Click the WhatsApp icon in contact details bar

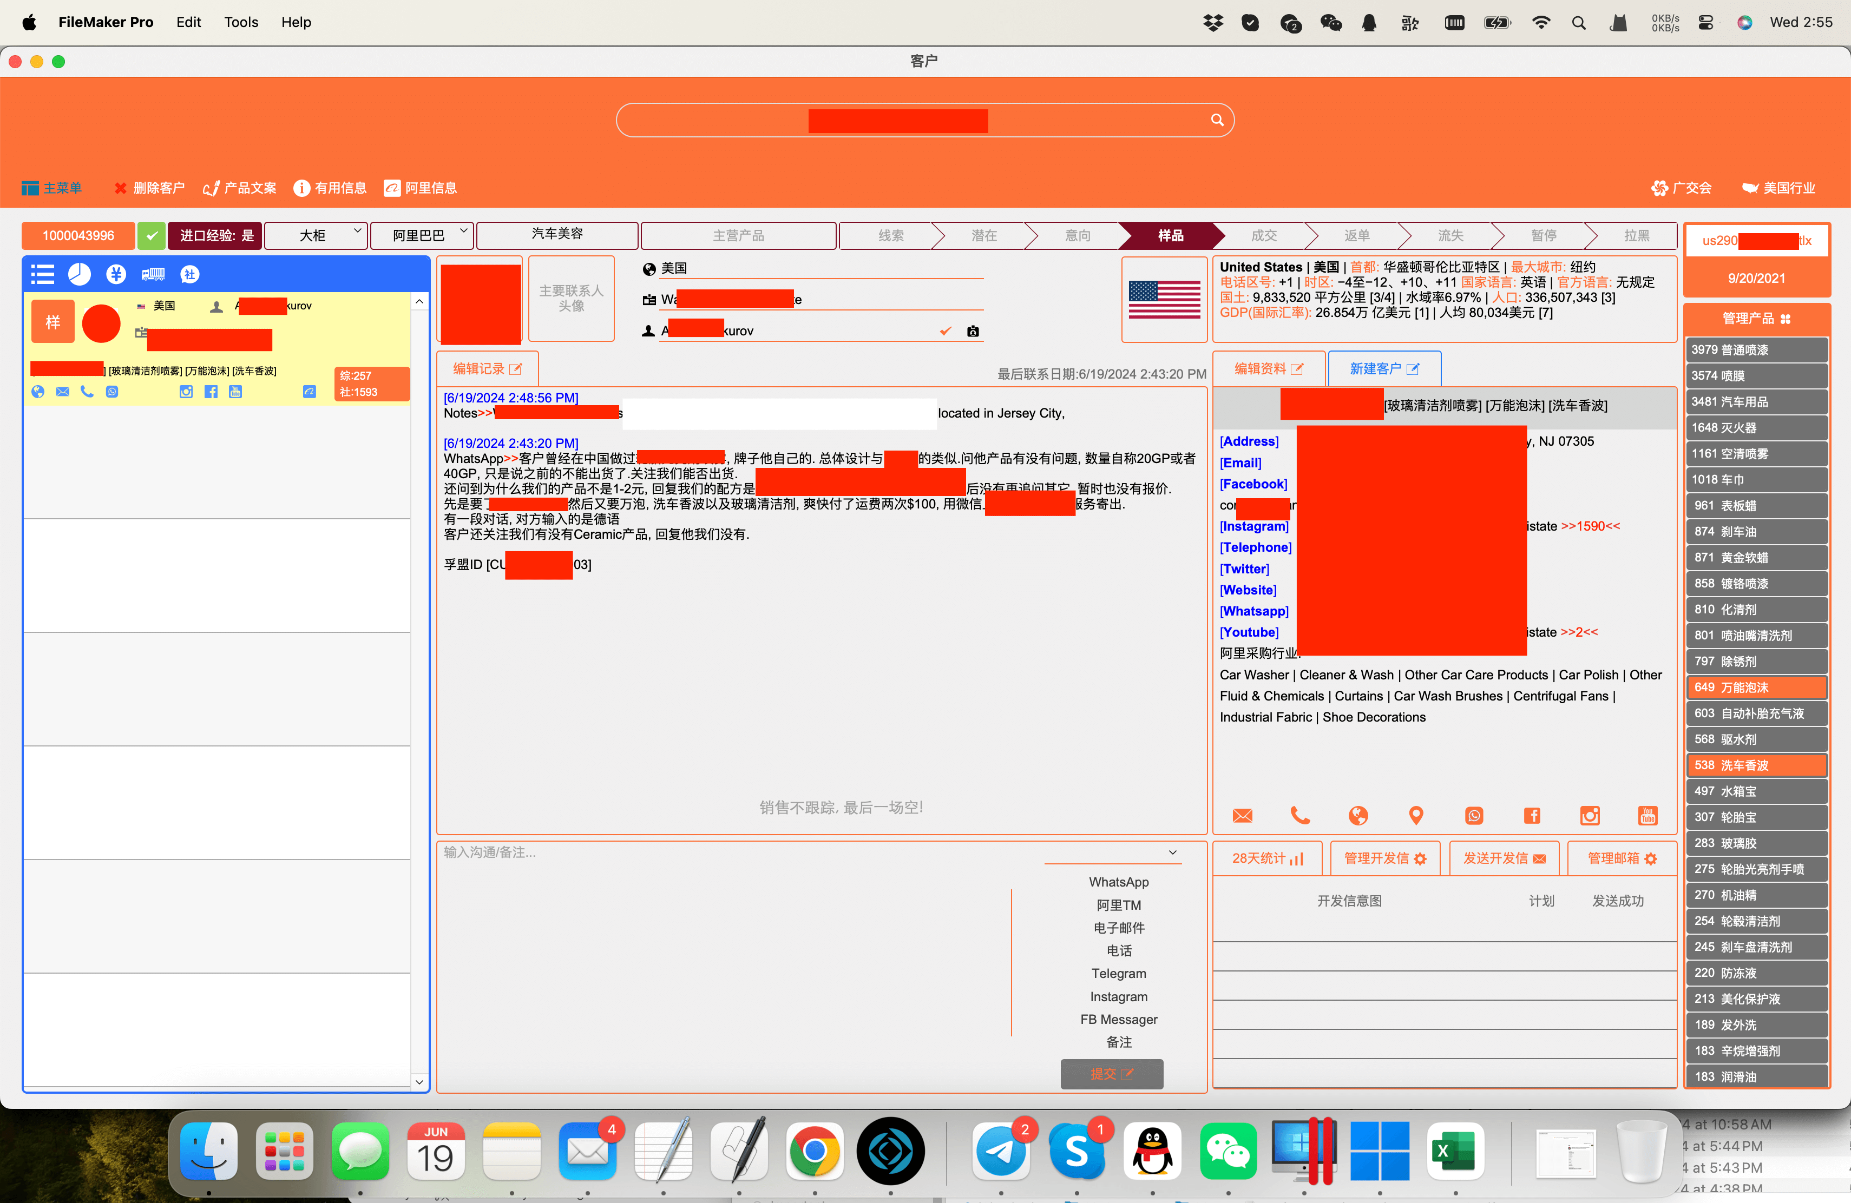[1474, 815]
